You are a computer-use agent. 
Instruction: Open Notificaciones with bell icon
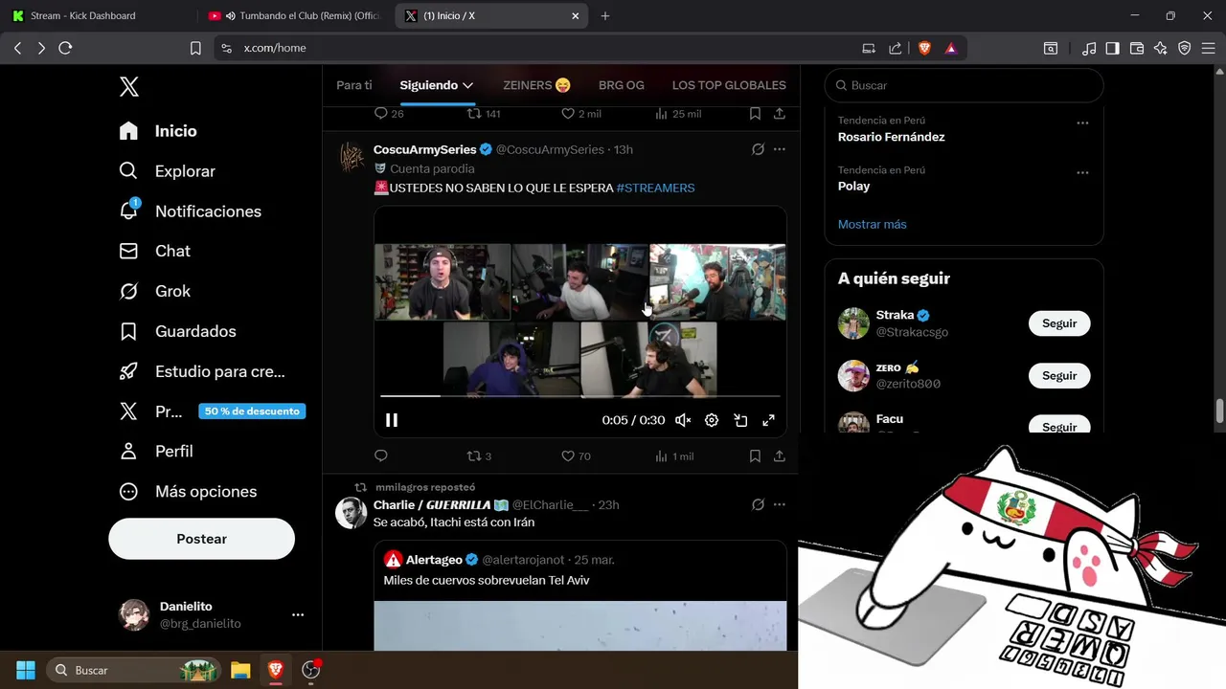(190, 211)
